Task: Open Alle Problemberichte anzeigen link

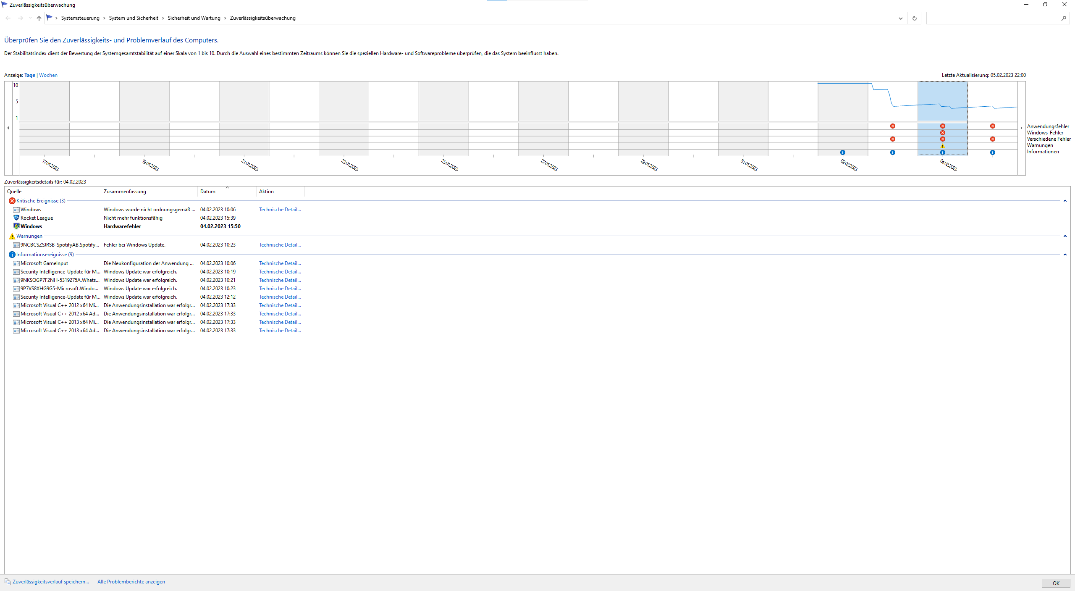Action: pos(131,582)
